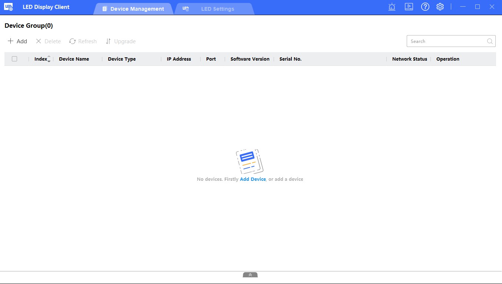The image size is (502, 284).
Task: Click the Device Name column header
Action: coord(74,59)
